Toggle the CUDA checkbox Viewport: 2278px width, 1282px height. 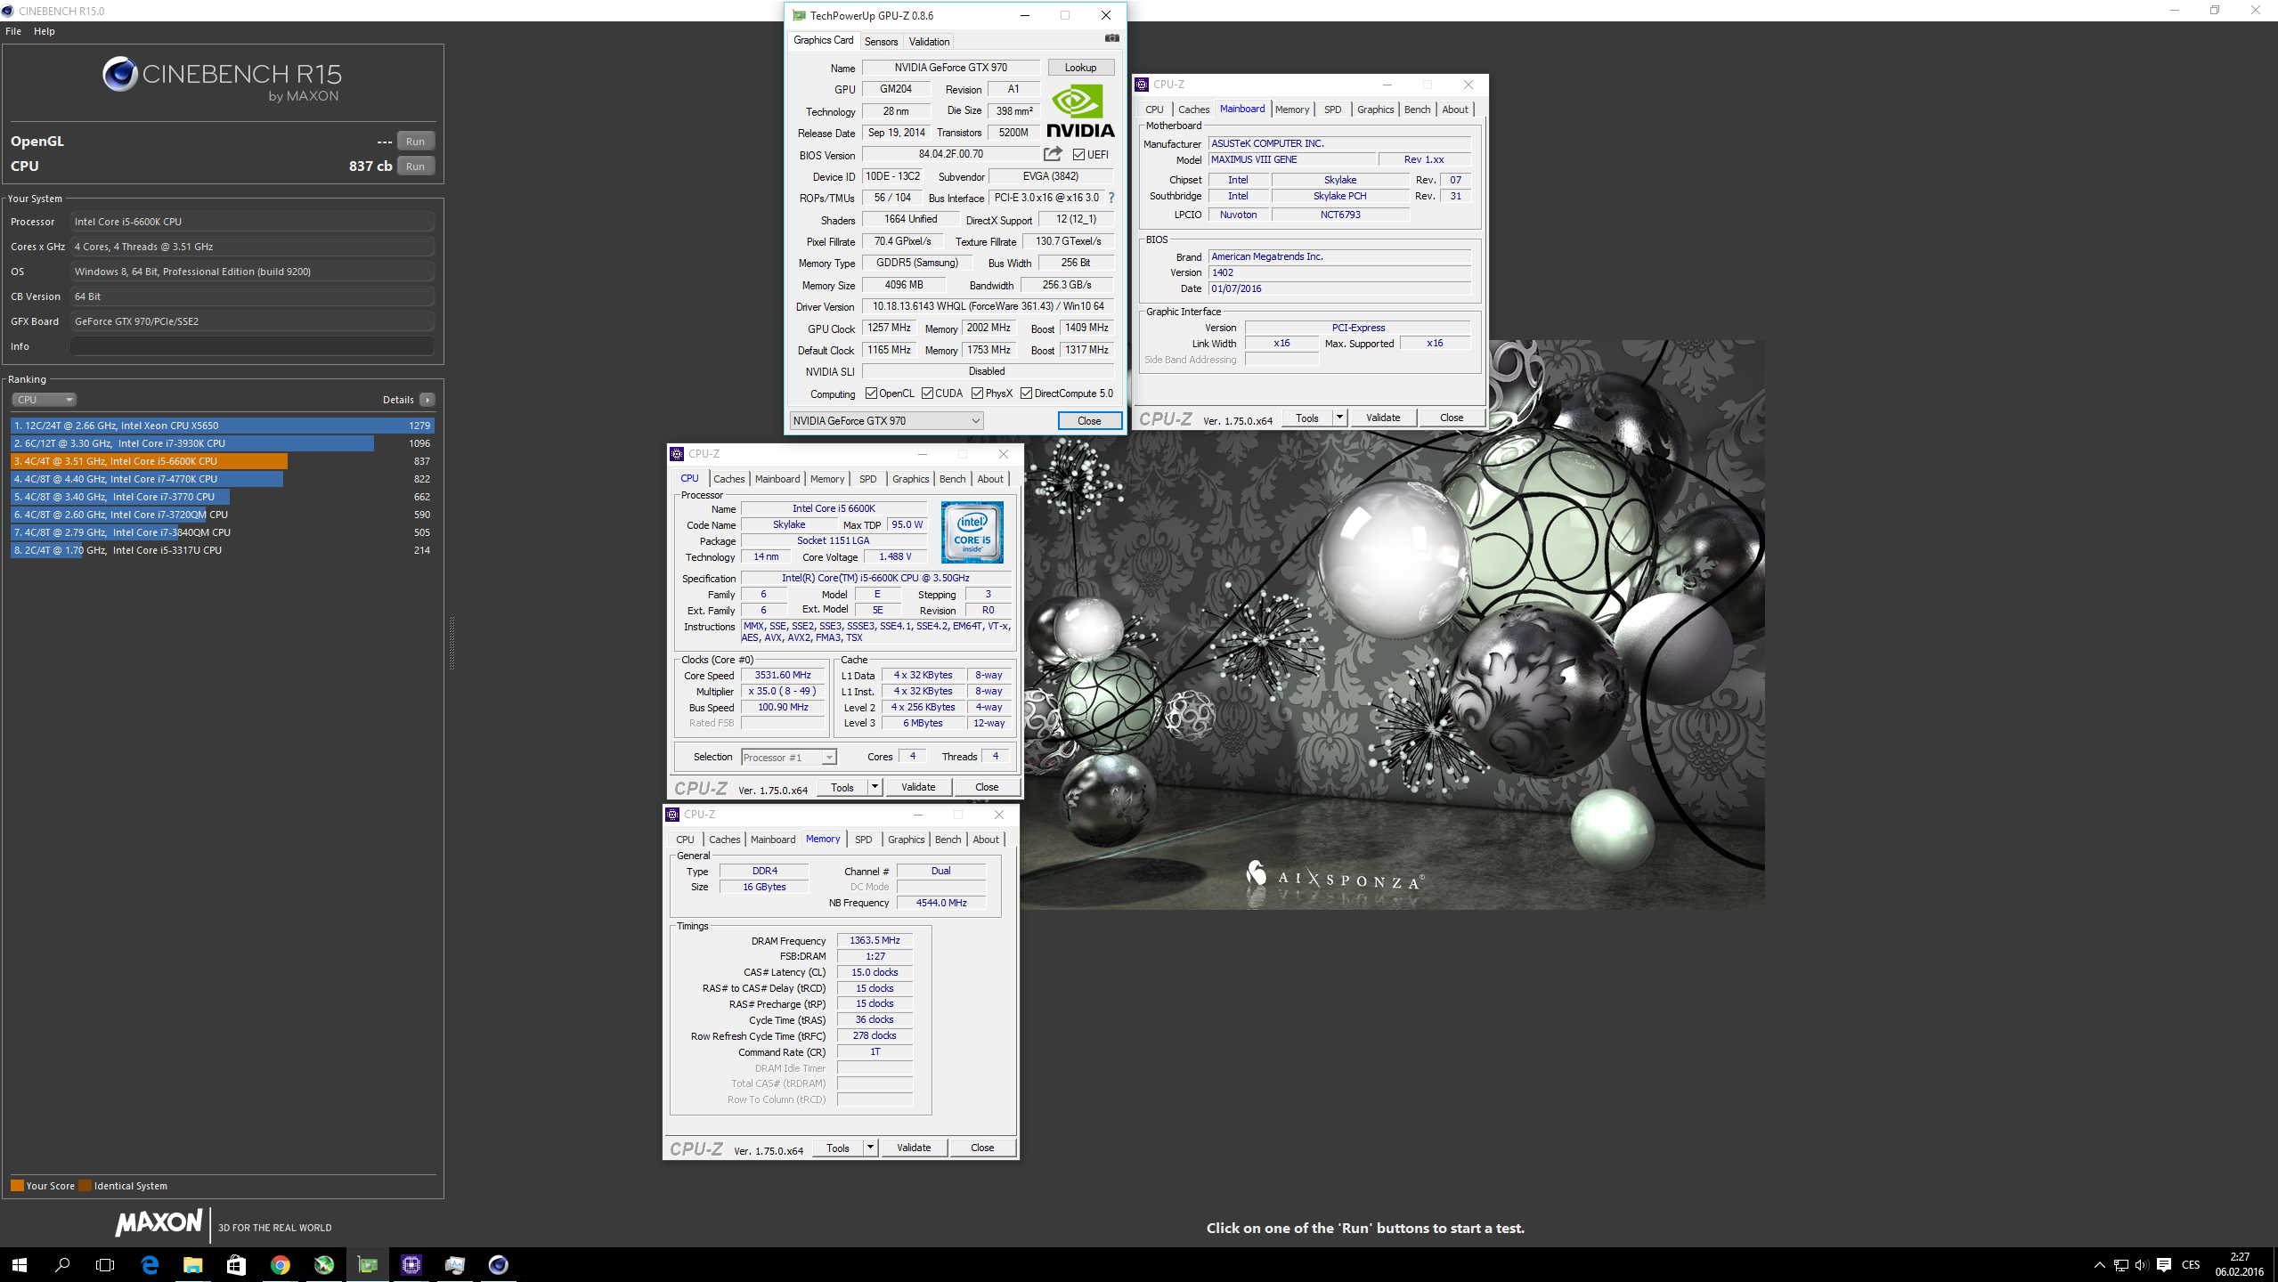click(928, 394)
